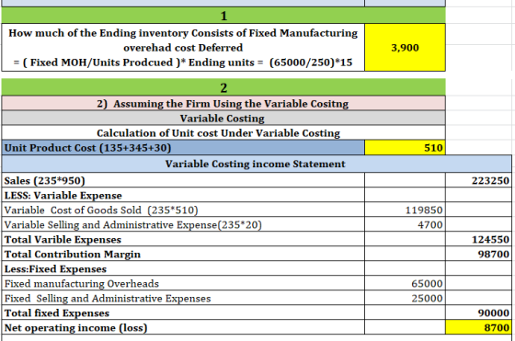Viewport: 515px width, 341px height.
Task: Select the green header cell numbered 2
Action: click(x=223, y=87)
